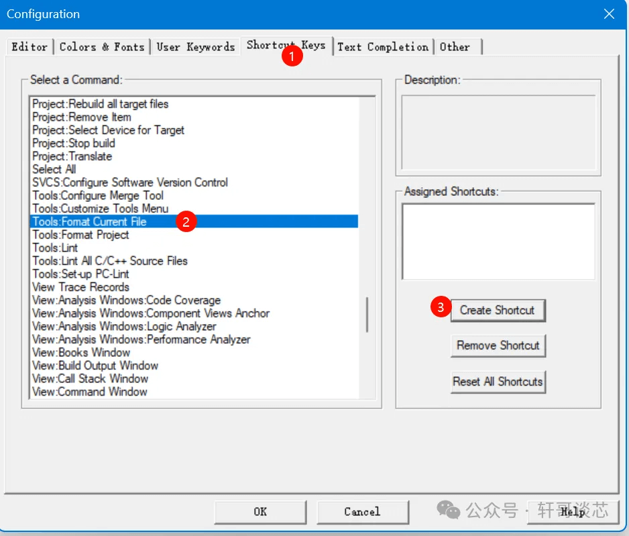Select Tools:Set-up PC-Lint command
Viewport: 629px width, 536px height.
click(80, 274)
